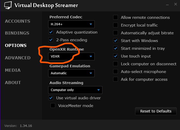Disable Start with Windows
The height and width of the screenshot is (130, 180).
pyautogui.click(x=116, y=41)
